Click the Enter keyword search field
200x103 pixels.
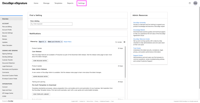51,24
